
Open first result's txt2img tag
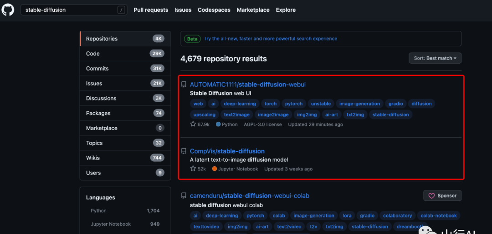pos(355,115)
